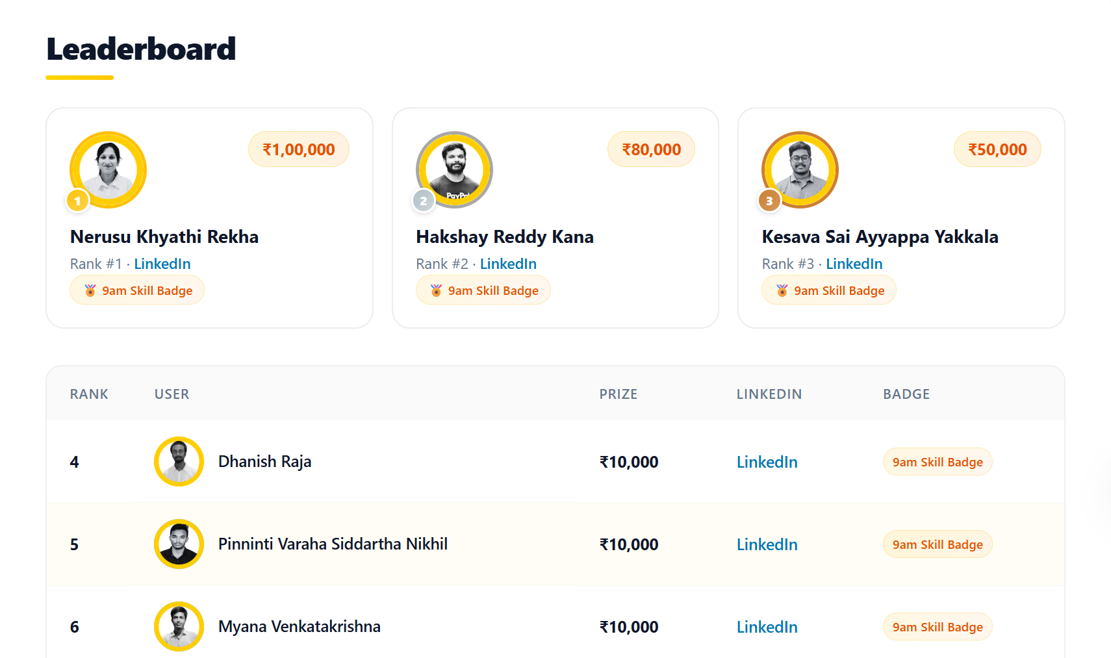Click medal icon in Nerusu's 9am Skill Badge
The height and width of the screenshot is (658, 1111).
(90, 290)
